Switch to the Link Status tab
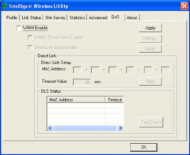This screenshot has width=190, height=155. coord(31,18)
